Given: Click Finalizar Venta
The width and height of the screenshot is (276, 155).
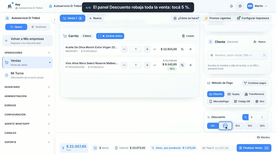Looking at the screenshot, I should point(254,148).
